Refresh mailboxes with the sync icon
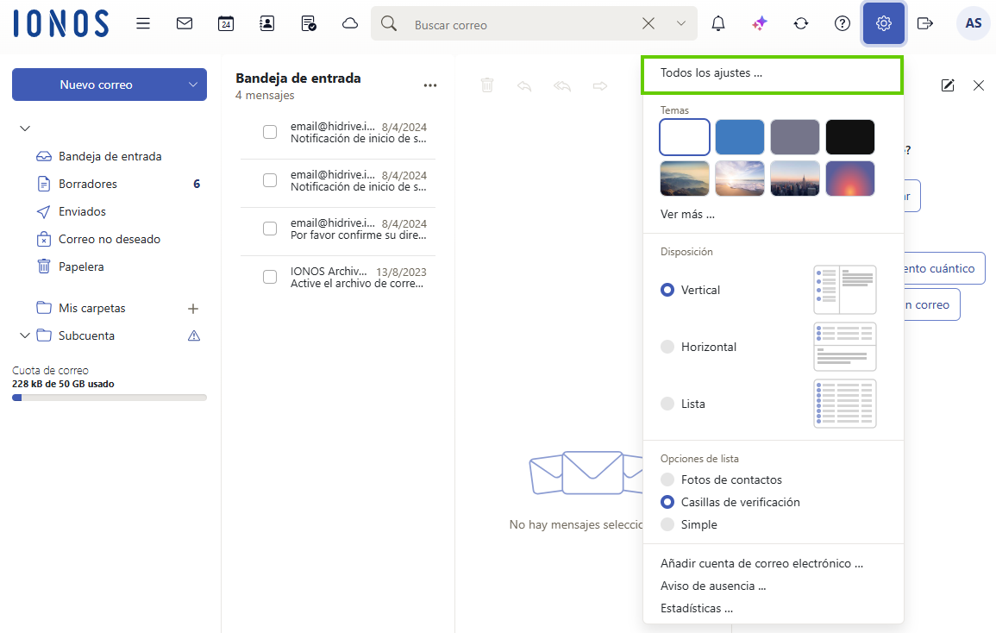 (x=801, y=23)
